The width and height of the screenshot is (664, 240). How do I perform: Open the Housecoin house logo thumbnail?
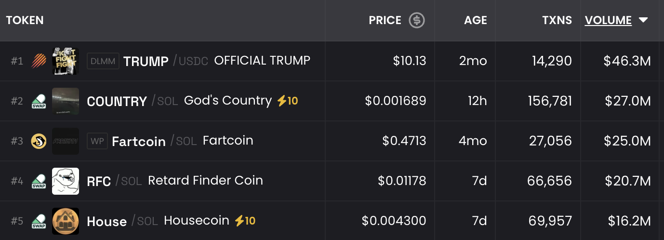(66, 221)
